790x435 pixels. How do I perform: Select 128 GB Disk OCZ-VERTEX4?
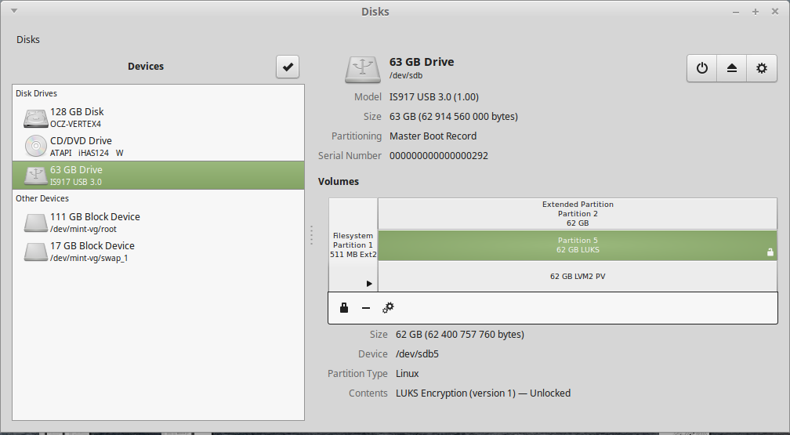pyautogui.click(x=158, y=118)
